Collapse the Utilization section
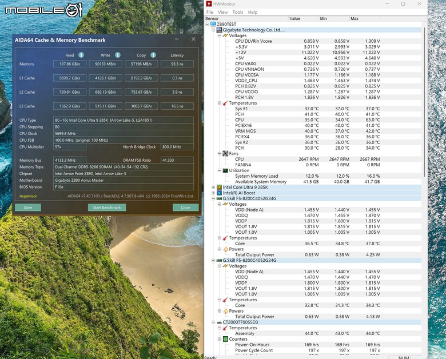446x359 pixels. pos(220,170)
